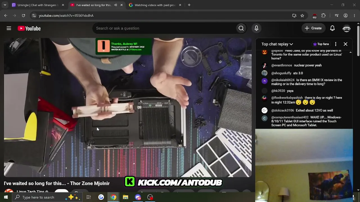
Task: Click the chat scroll-up arrow
Action: tap(350, 52)
